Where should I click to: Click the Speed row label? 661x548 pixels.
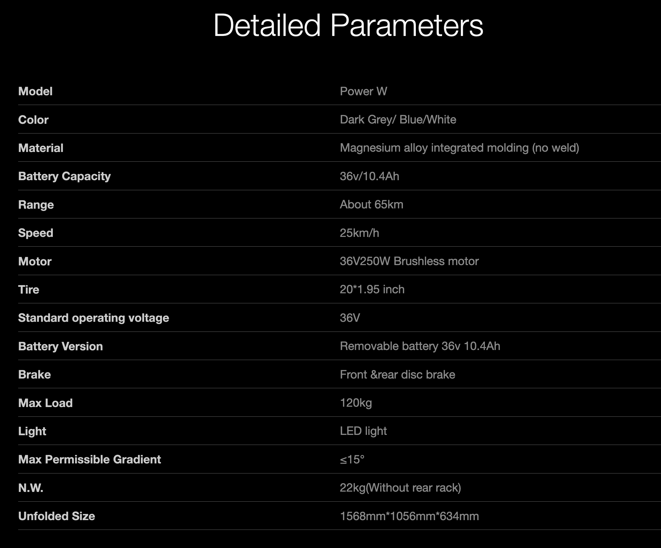pos(36,233)
